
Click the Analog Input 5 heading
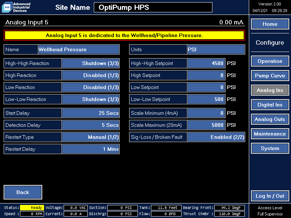[x=27, y=22]
